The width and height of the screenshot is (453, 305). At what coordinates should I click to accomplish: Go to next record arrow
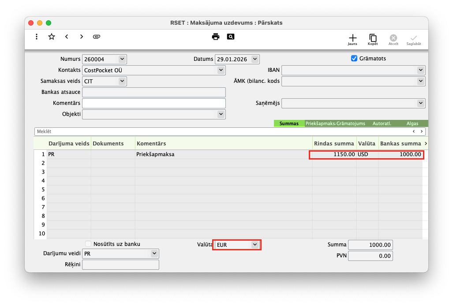point(82,37)
